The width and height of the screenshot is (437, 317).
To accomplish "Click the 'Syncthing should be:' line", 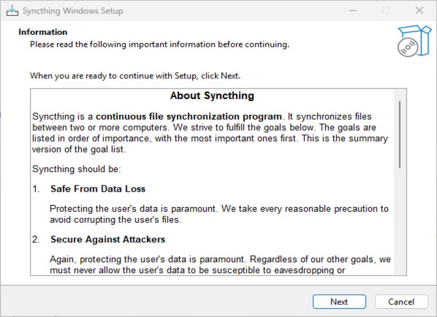I will [77, 169].
